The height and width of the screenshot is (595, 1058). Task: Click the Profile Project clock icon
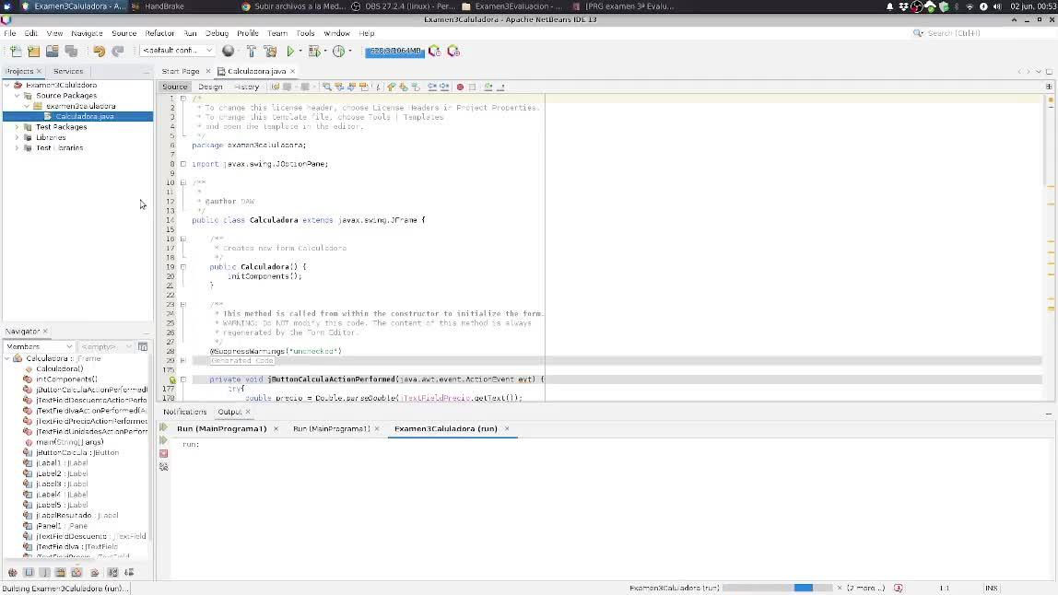pos(338,52)
